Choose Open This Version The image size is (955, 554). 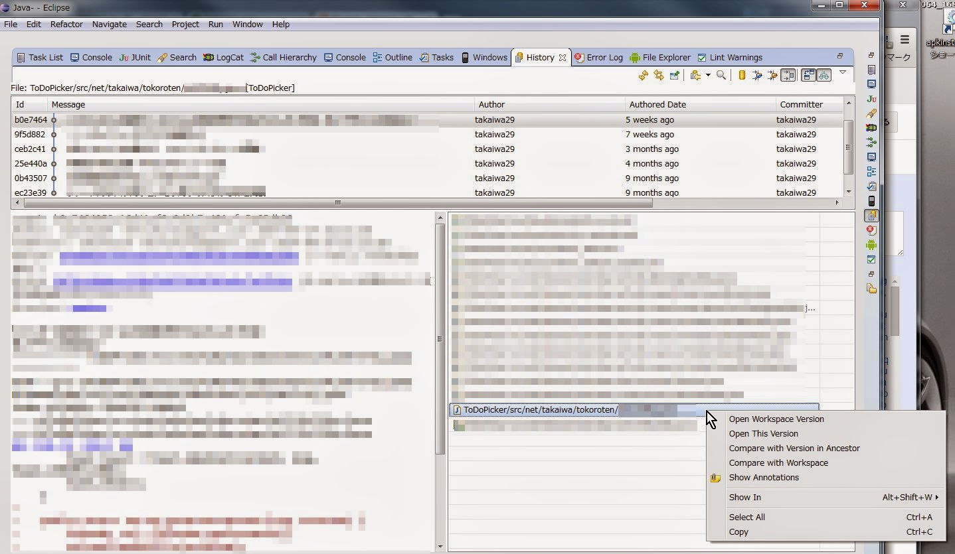[825, 433]
